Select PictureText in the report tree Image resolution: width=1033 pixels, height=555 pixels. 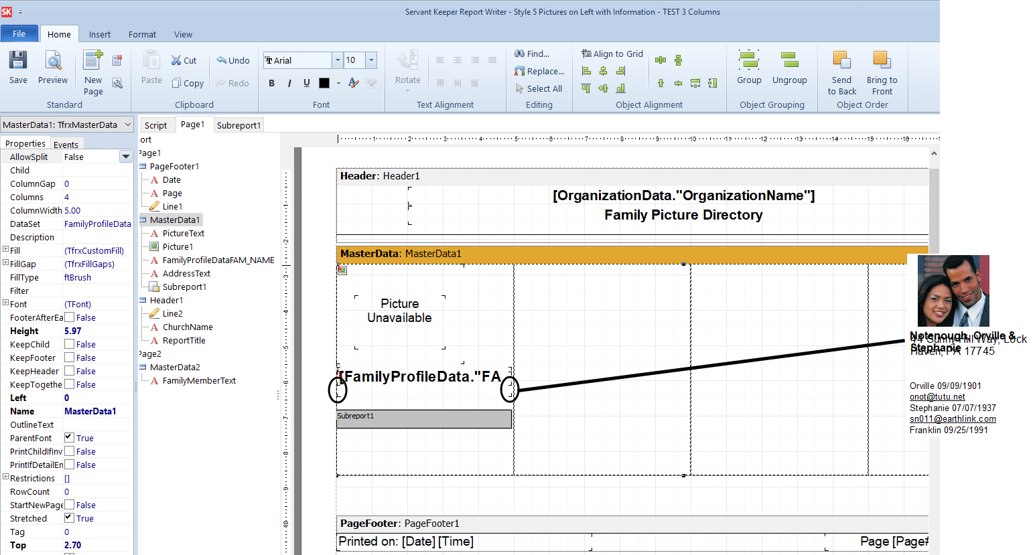pyautogui.click(x=183, y=233)
